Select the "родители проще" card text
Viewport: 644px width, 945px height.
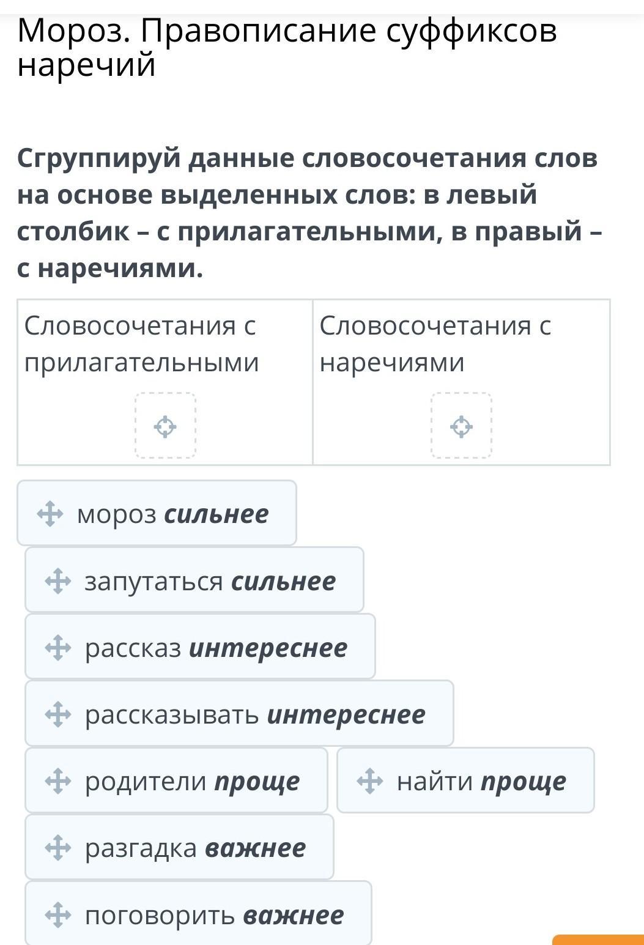point(192,781)
